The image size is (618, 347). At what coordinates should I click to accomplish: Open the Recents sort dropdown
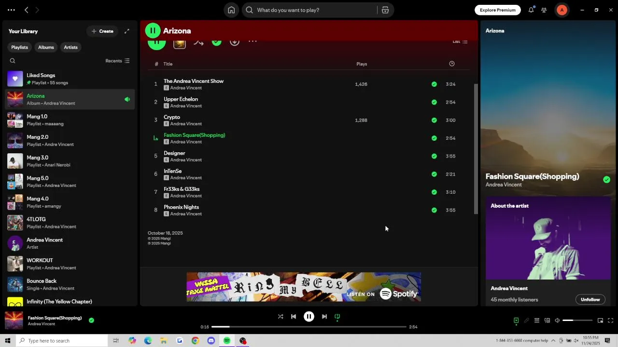(x=117, y=61)
